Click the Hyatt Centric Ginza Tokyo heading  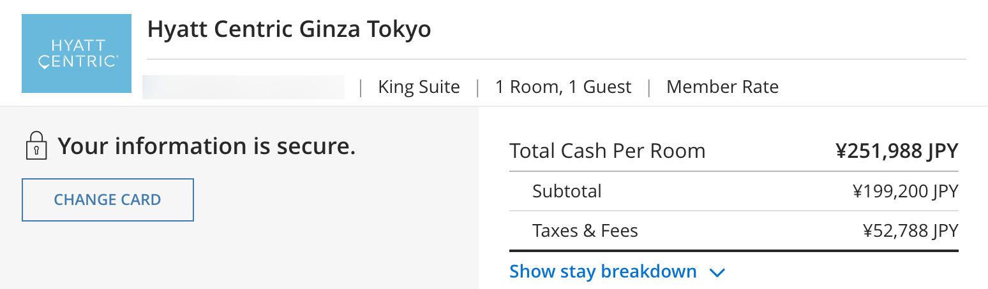click(x=289, y=29)
